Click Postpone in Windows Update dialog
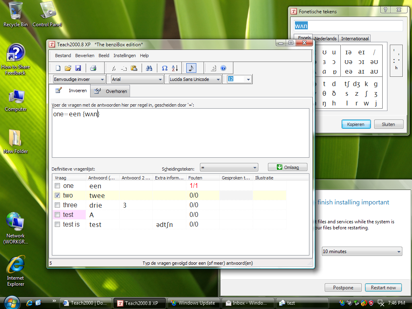This screenshot has width=412, height=309. pyautogui.click(x=343, y=288)
